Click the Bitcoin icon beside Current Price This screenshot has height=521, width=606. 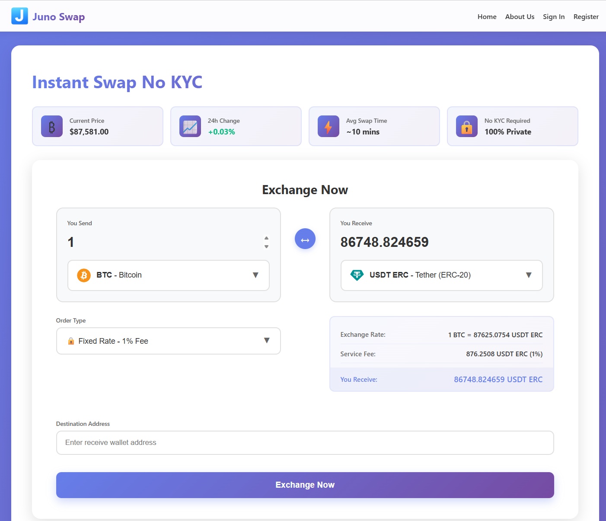click(52, 126)
